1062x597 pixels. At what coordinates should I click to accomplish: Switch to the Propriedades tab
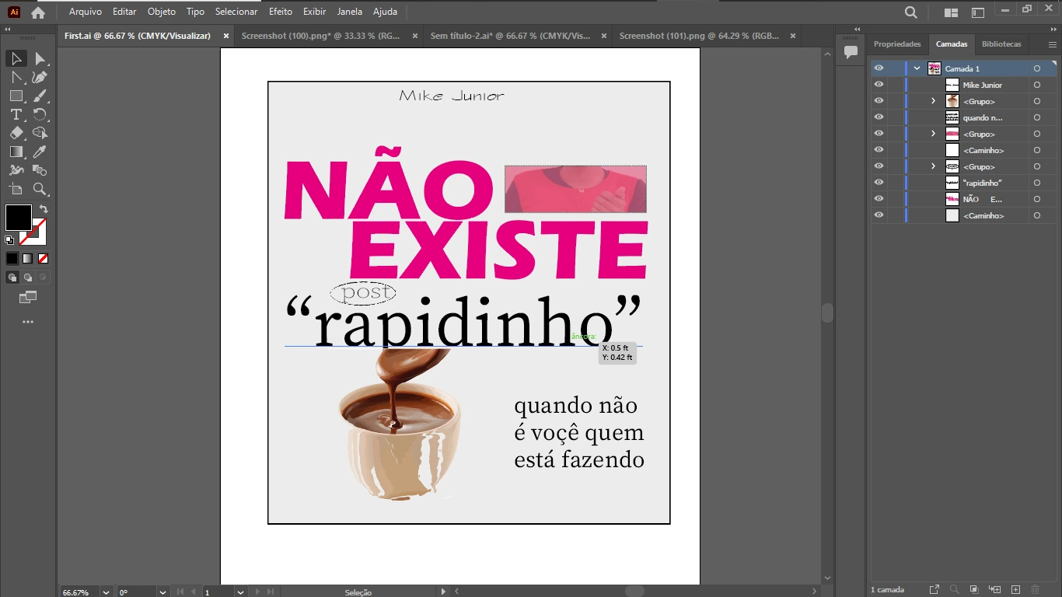[896, 44]
